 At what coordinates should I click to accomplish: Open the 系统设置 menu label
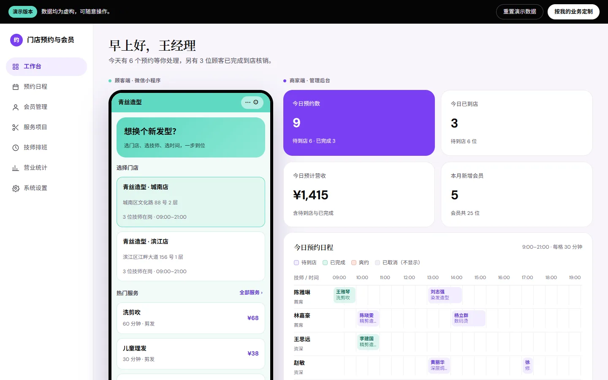(35, 188)
